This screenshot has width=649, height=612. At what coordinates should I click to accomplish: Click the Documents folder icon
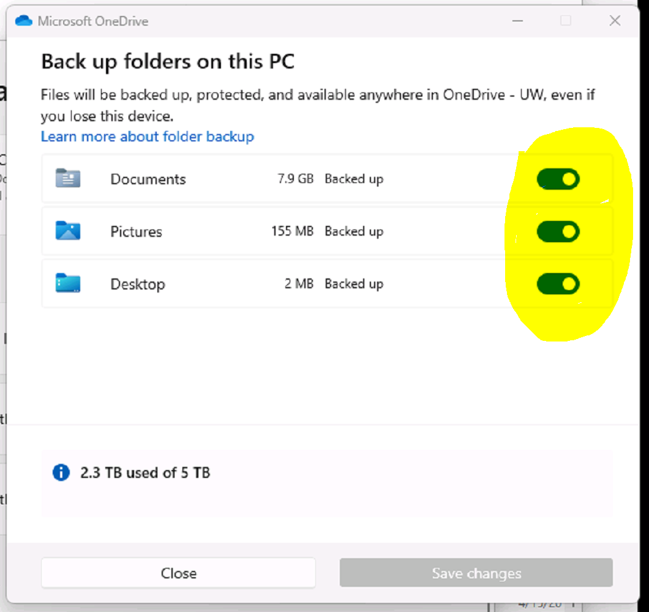point(68,179)
